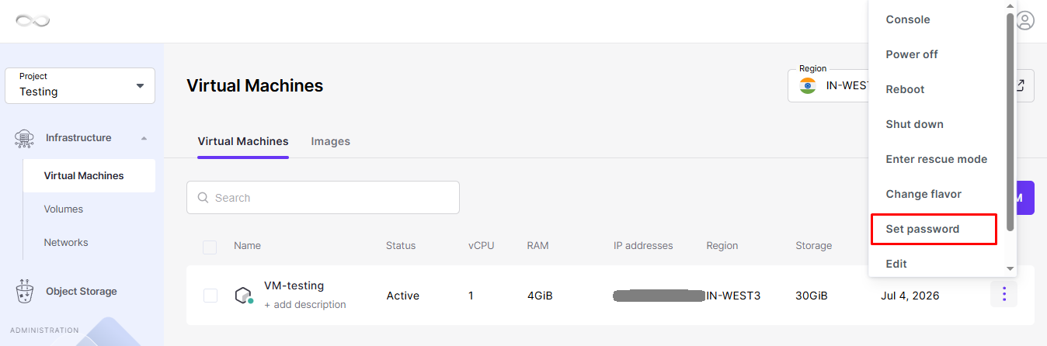
Task: Collapse the Infrastructure section arrow
Action: [144, 138]
